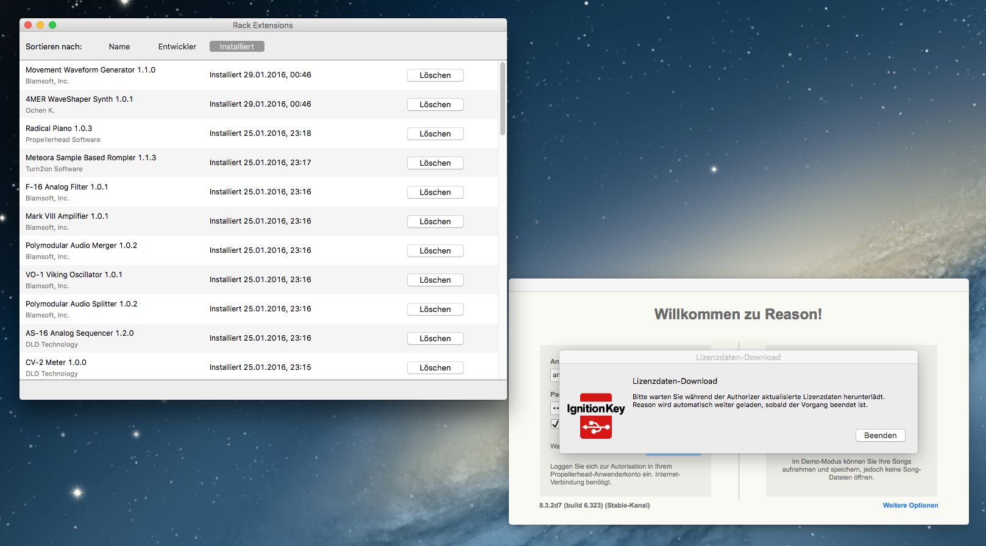Click Löschen for AS-16 Analog Sequencer
This screenshot has width=986, height=546.
pyautogui.click(x=435, y=339)
